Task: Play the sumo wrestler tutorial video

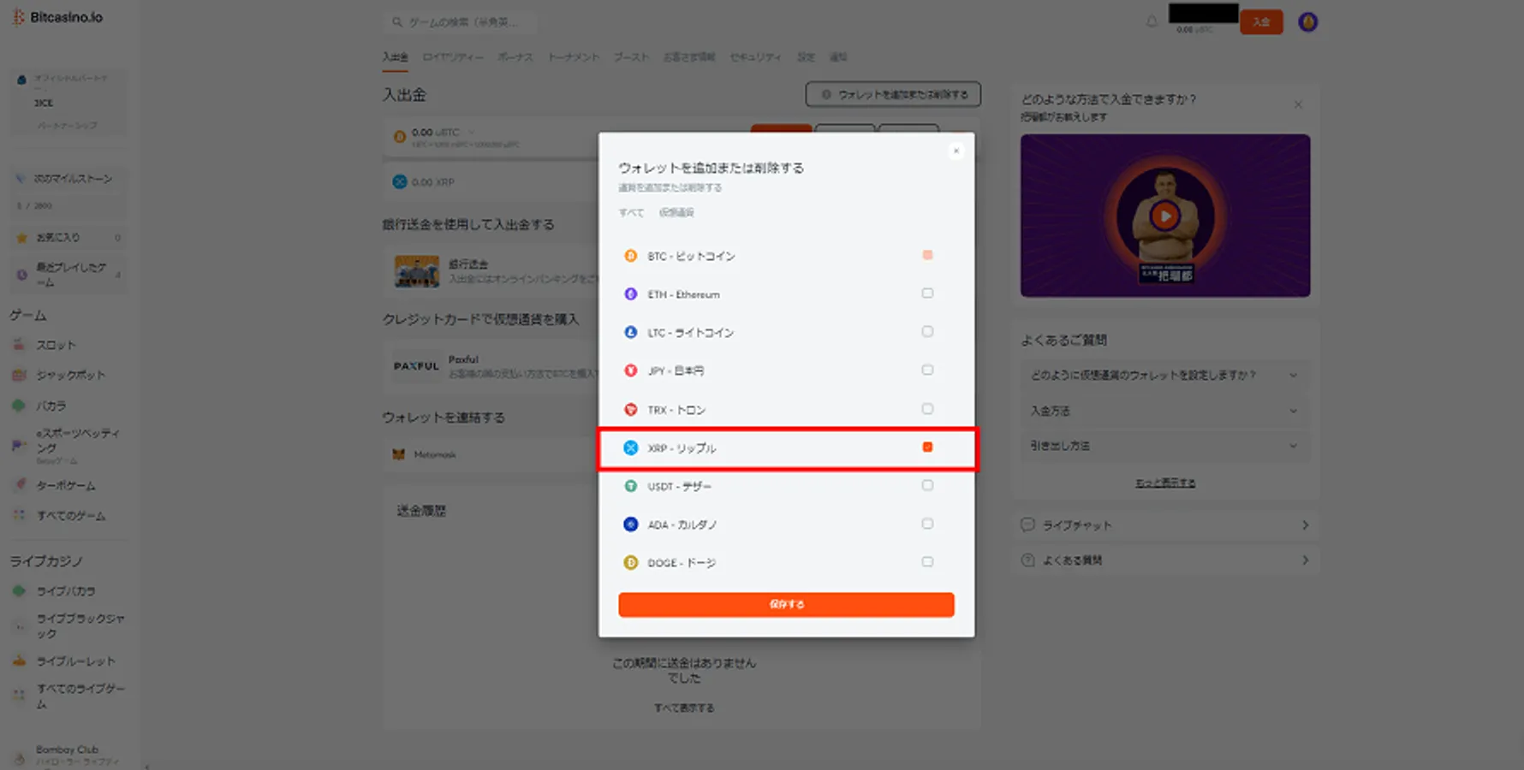Action: [1164, 216]
